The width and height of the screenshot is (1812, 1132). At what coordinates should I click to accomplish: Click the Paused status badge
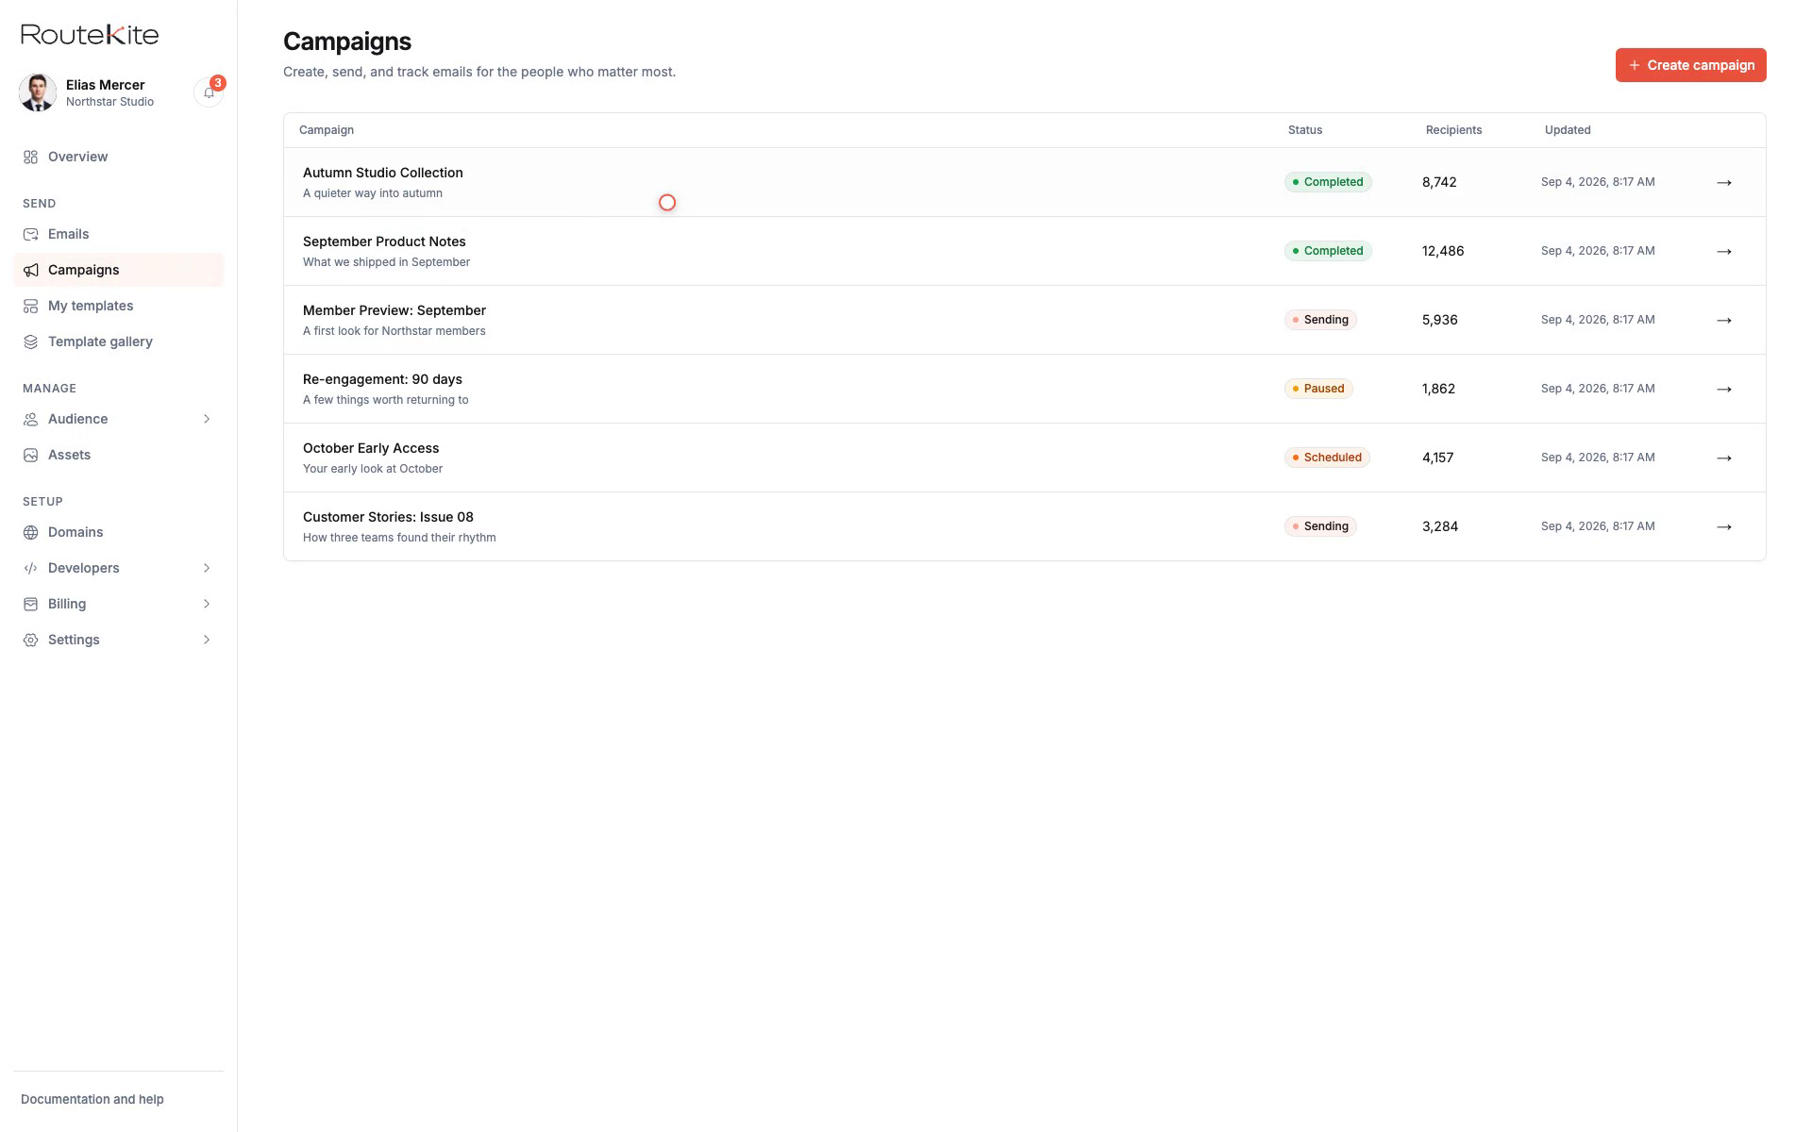[x=1318, y=389]
